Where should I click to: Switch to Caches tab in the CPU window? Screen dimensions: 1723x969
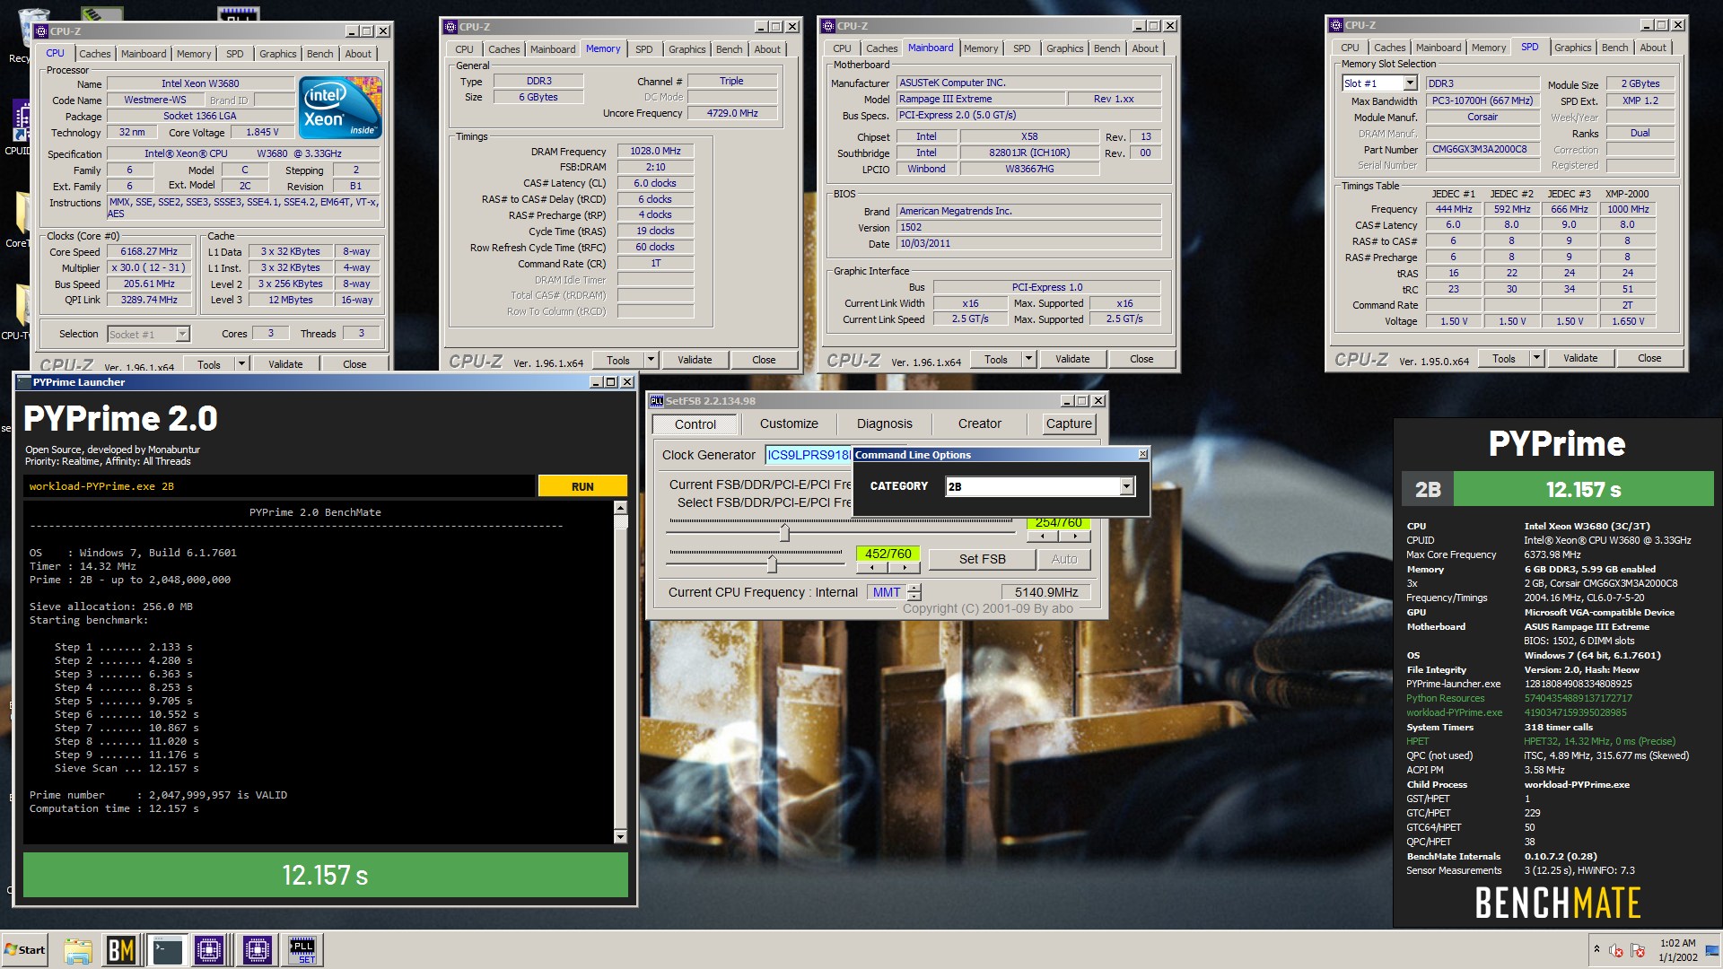point(95,54)
